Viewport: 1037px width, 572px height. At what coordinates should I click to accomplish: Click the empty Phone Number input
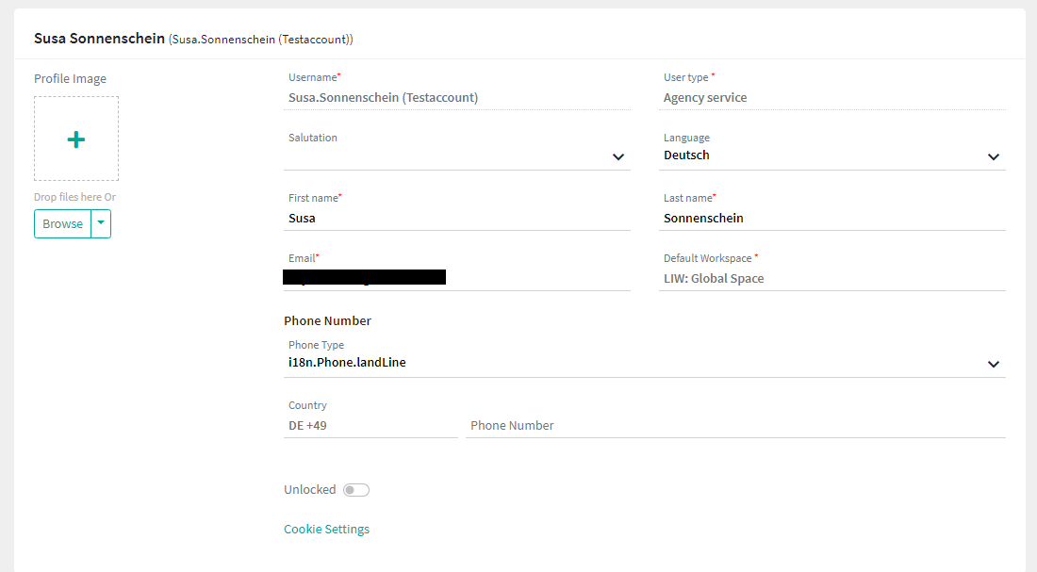pos(735,426)
